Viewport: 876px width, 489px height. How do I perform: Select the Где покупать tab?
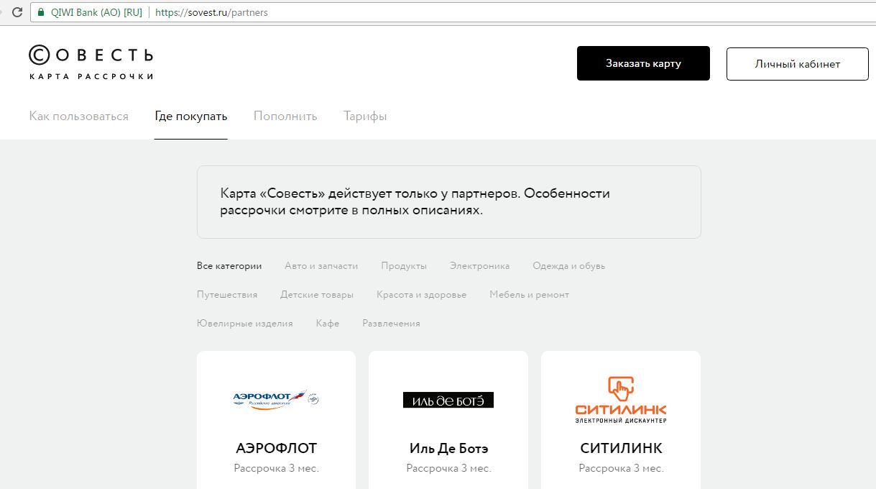(191, 116)
